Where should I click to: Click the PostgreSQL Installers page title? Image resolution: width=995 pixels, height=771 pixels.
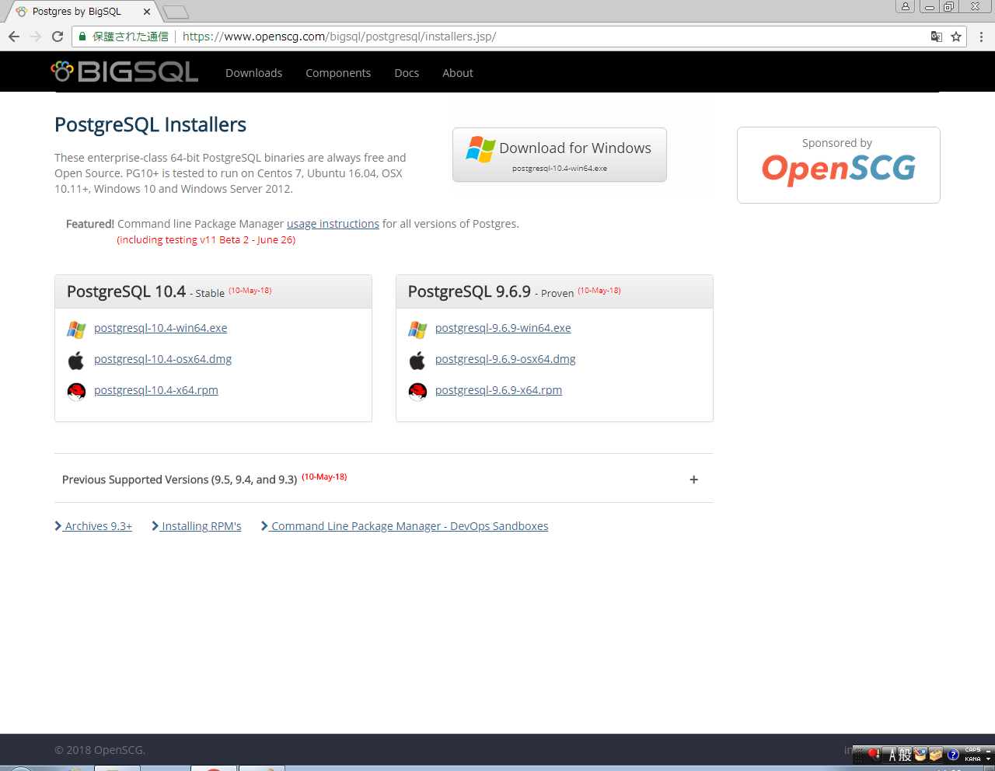pyautogui.click(x=150, y=124)
